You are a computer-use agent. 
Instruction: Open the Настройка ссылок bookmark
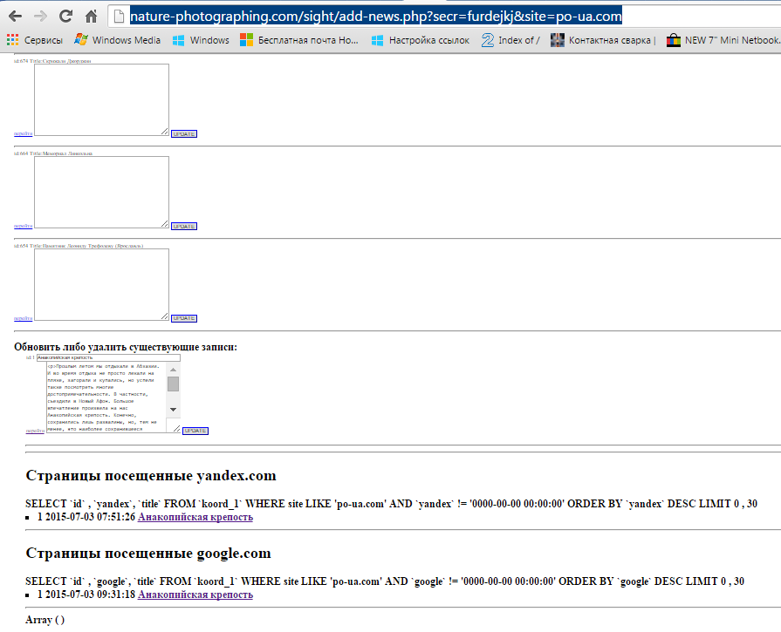420,40
